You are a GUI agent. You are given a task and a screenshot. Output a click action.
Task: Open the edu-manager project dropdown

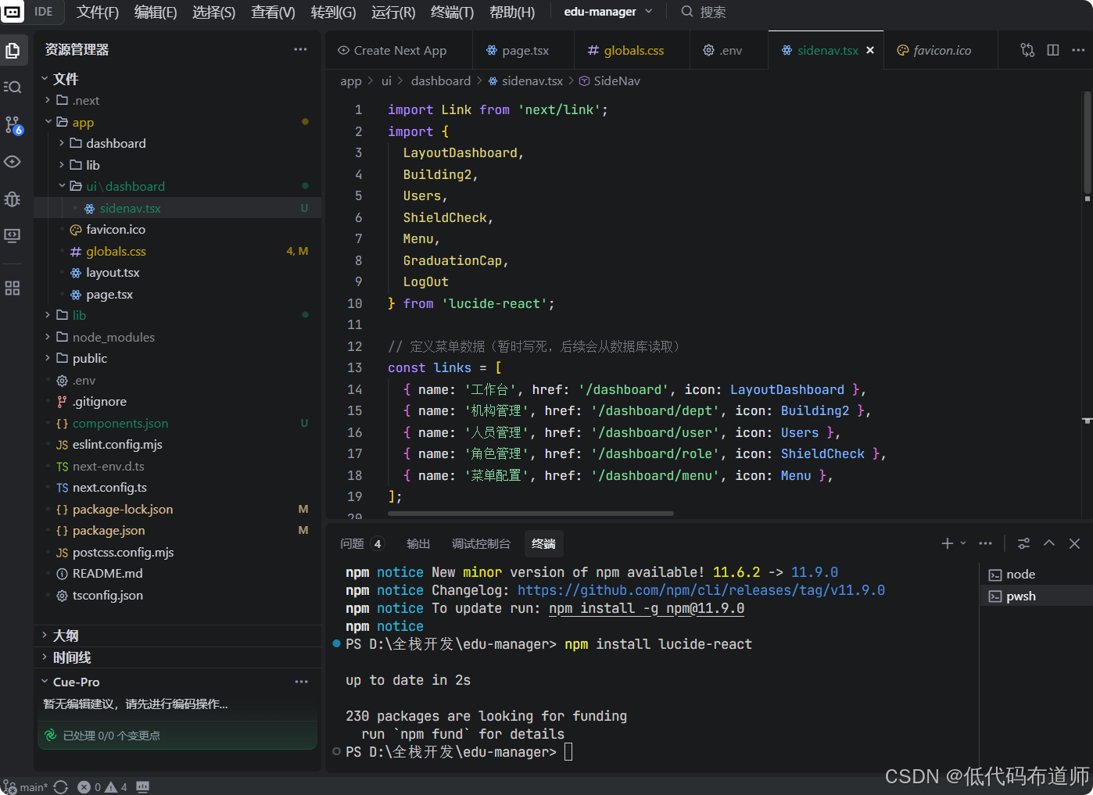coord(608,12)
